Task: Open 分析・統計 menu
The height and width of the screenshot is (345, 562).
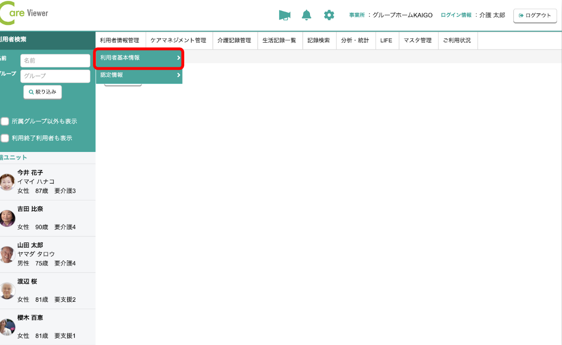Action: click(x=355, y=40)
